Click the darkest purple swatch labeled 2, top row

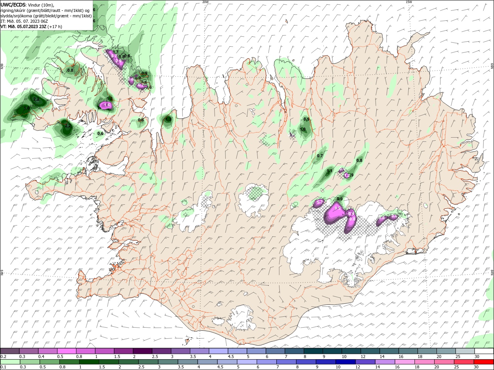(142, 351)
